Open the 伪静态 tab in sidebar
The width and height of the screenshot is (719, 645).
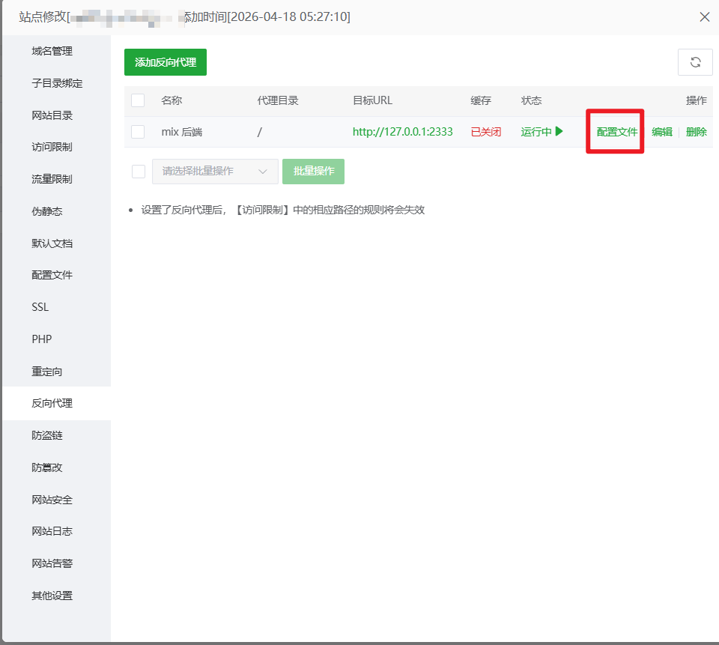pyautogui.click(x=47, y=211)
